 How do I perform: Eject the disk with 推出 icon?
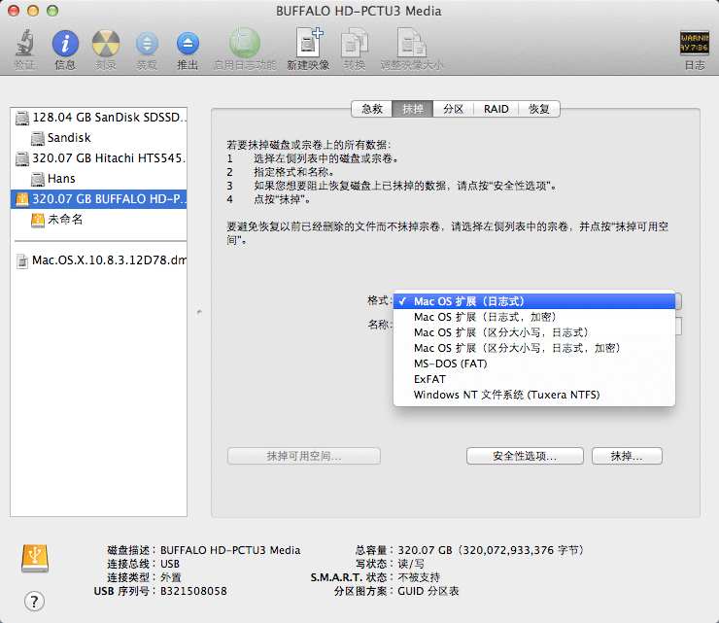tap(188, 44)
